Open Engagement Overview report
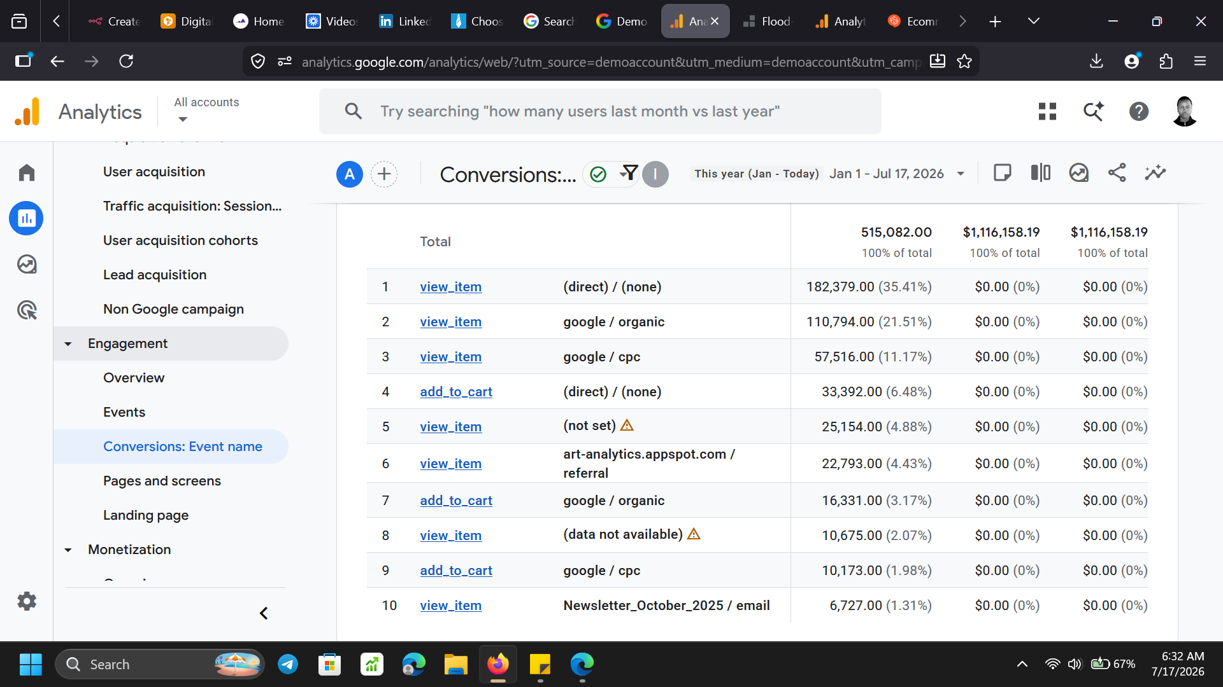Viewport: 1223px width, 687px height. 134,378
